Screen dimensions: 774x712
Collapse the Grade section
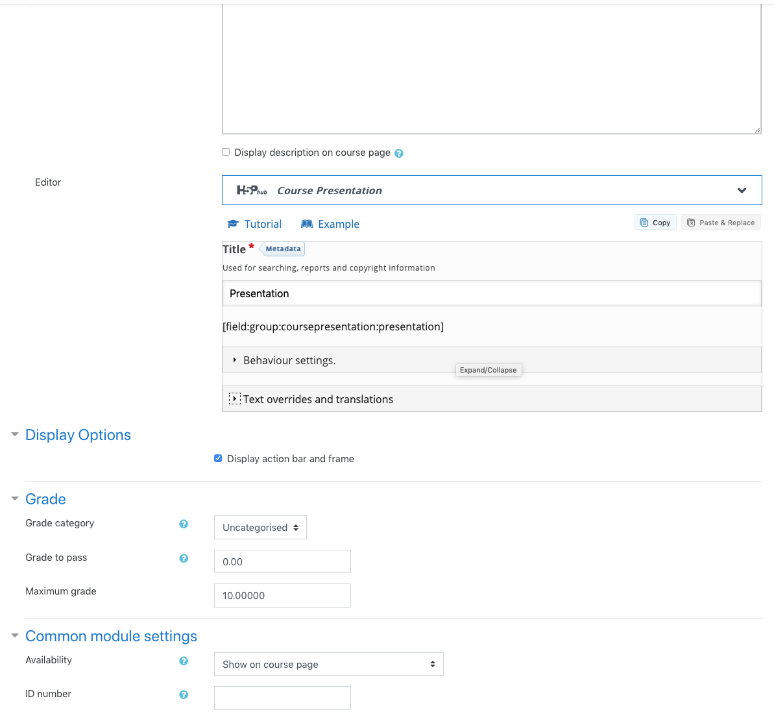pyautogui.click(x=15, y=498)
